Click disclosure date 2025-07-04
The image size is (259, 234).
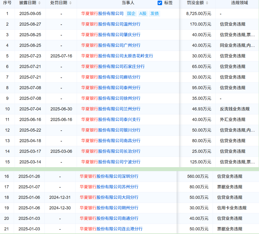tap(30, 109)
